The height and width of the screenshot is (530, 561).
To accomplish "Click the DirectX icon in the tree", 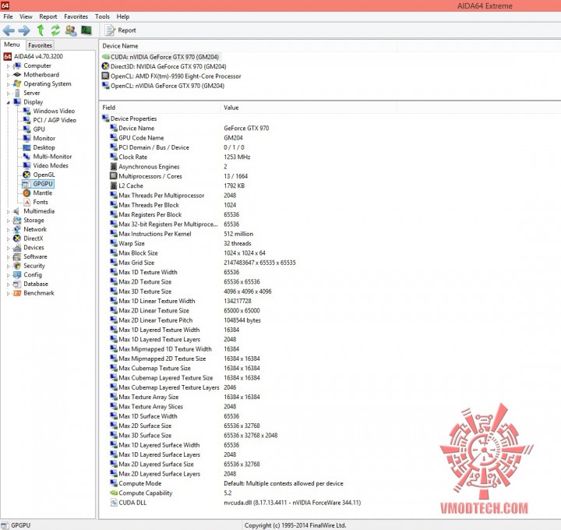I will tap(17, 238).
